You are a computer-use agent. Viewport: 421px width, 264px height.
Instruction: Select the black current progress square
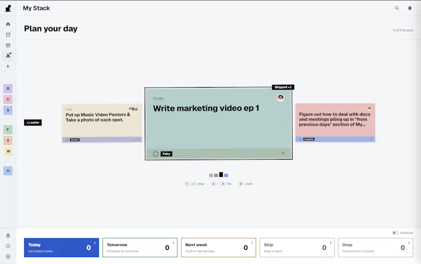(x=221, y=175)
